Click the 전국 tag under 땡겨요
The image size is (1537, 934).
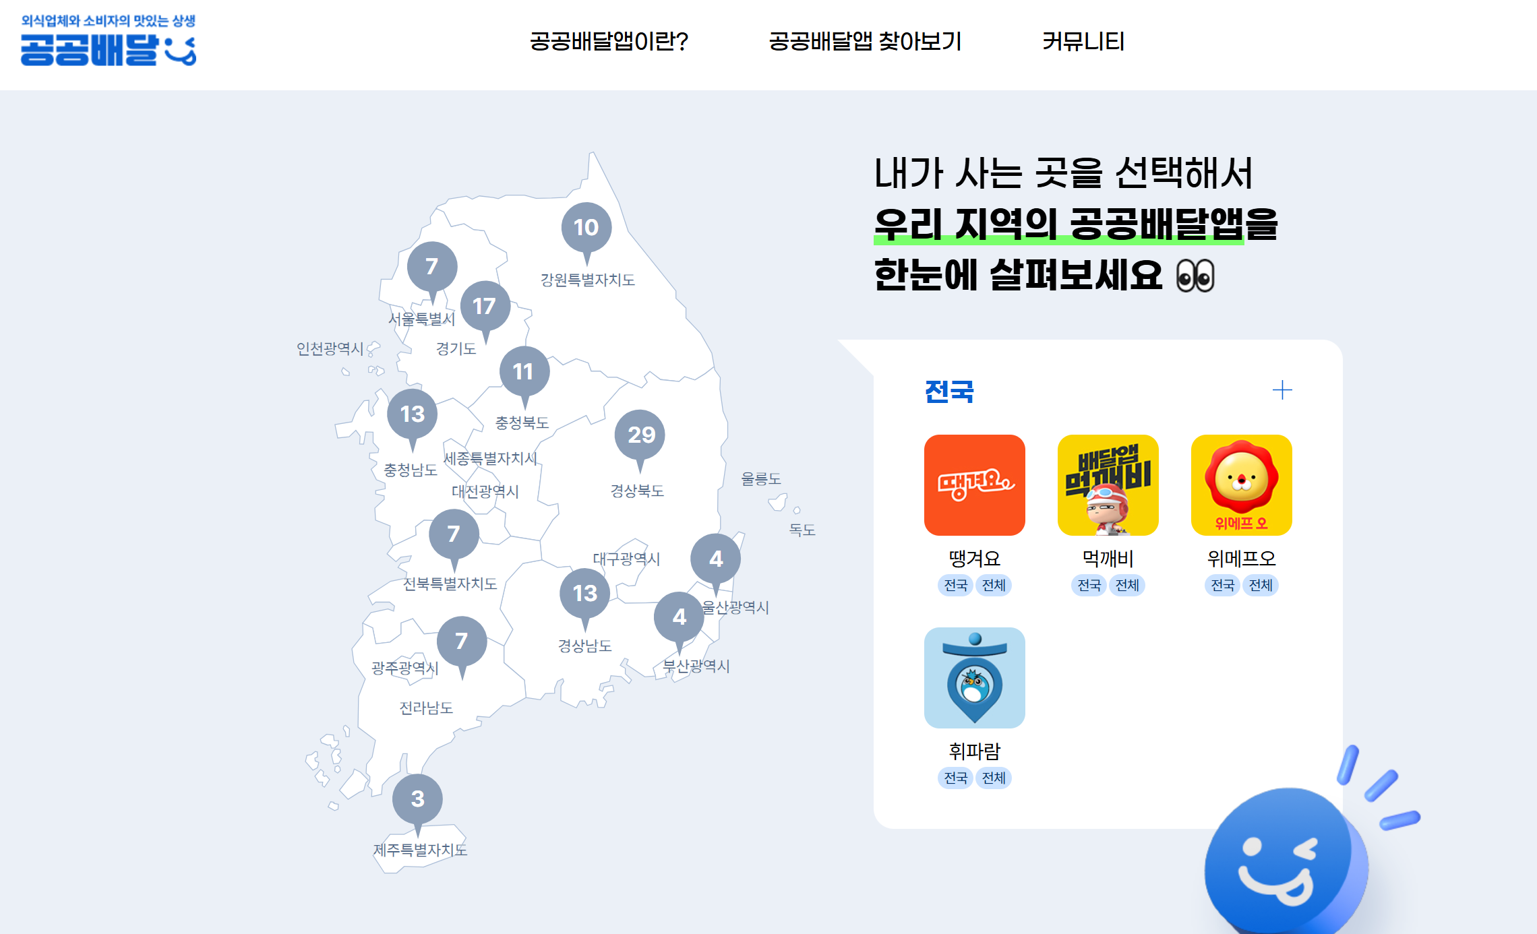[955, 585]
